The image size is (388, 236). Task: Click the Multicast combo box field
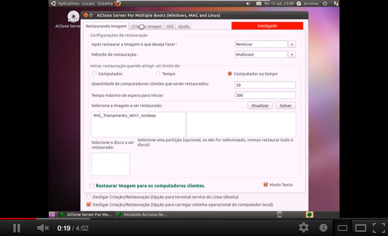tap(261, 54)
